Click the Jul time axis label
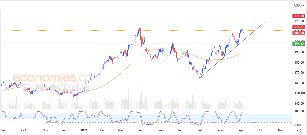307x135 pixels. (200, 130)
